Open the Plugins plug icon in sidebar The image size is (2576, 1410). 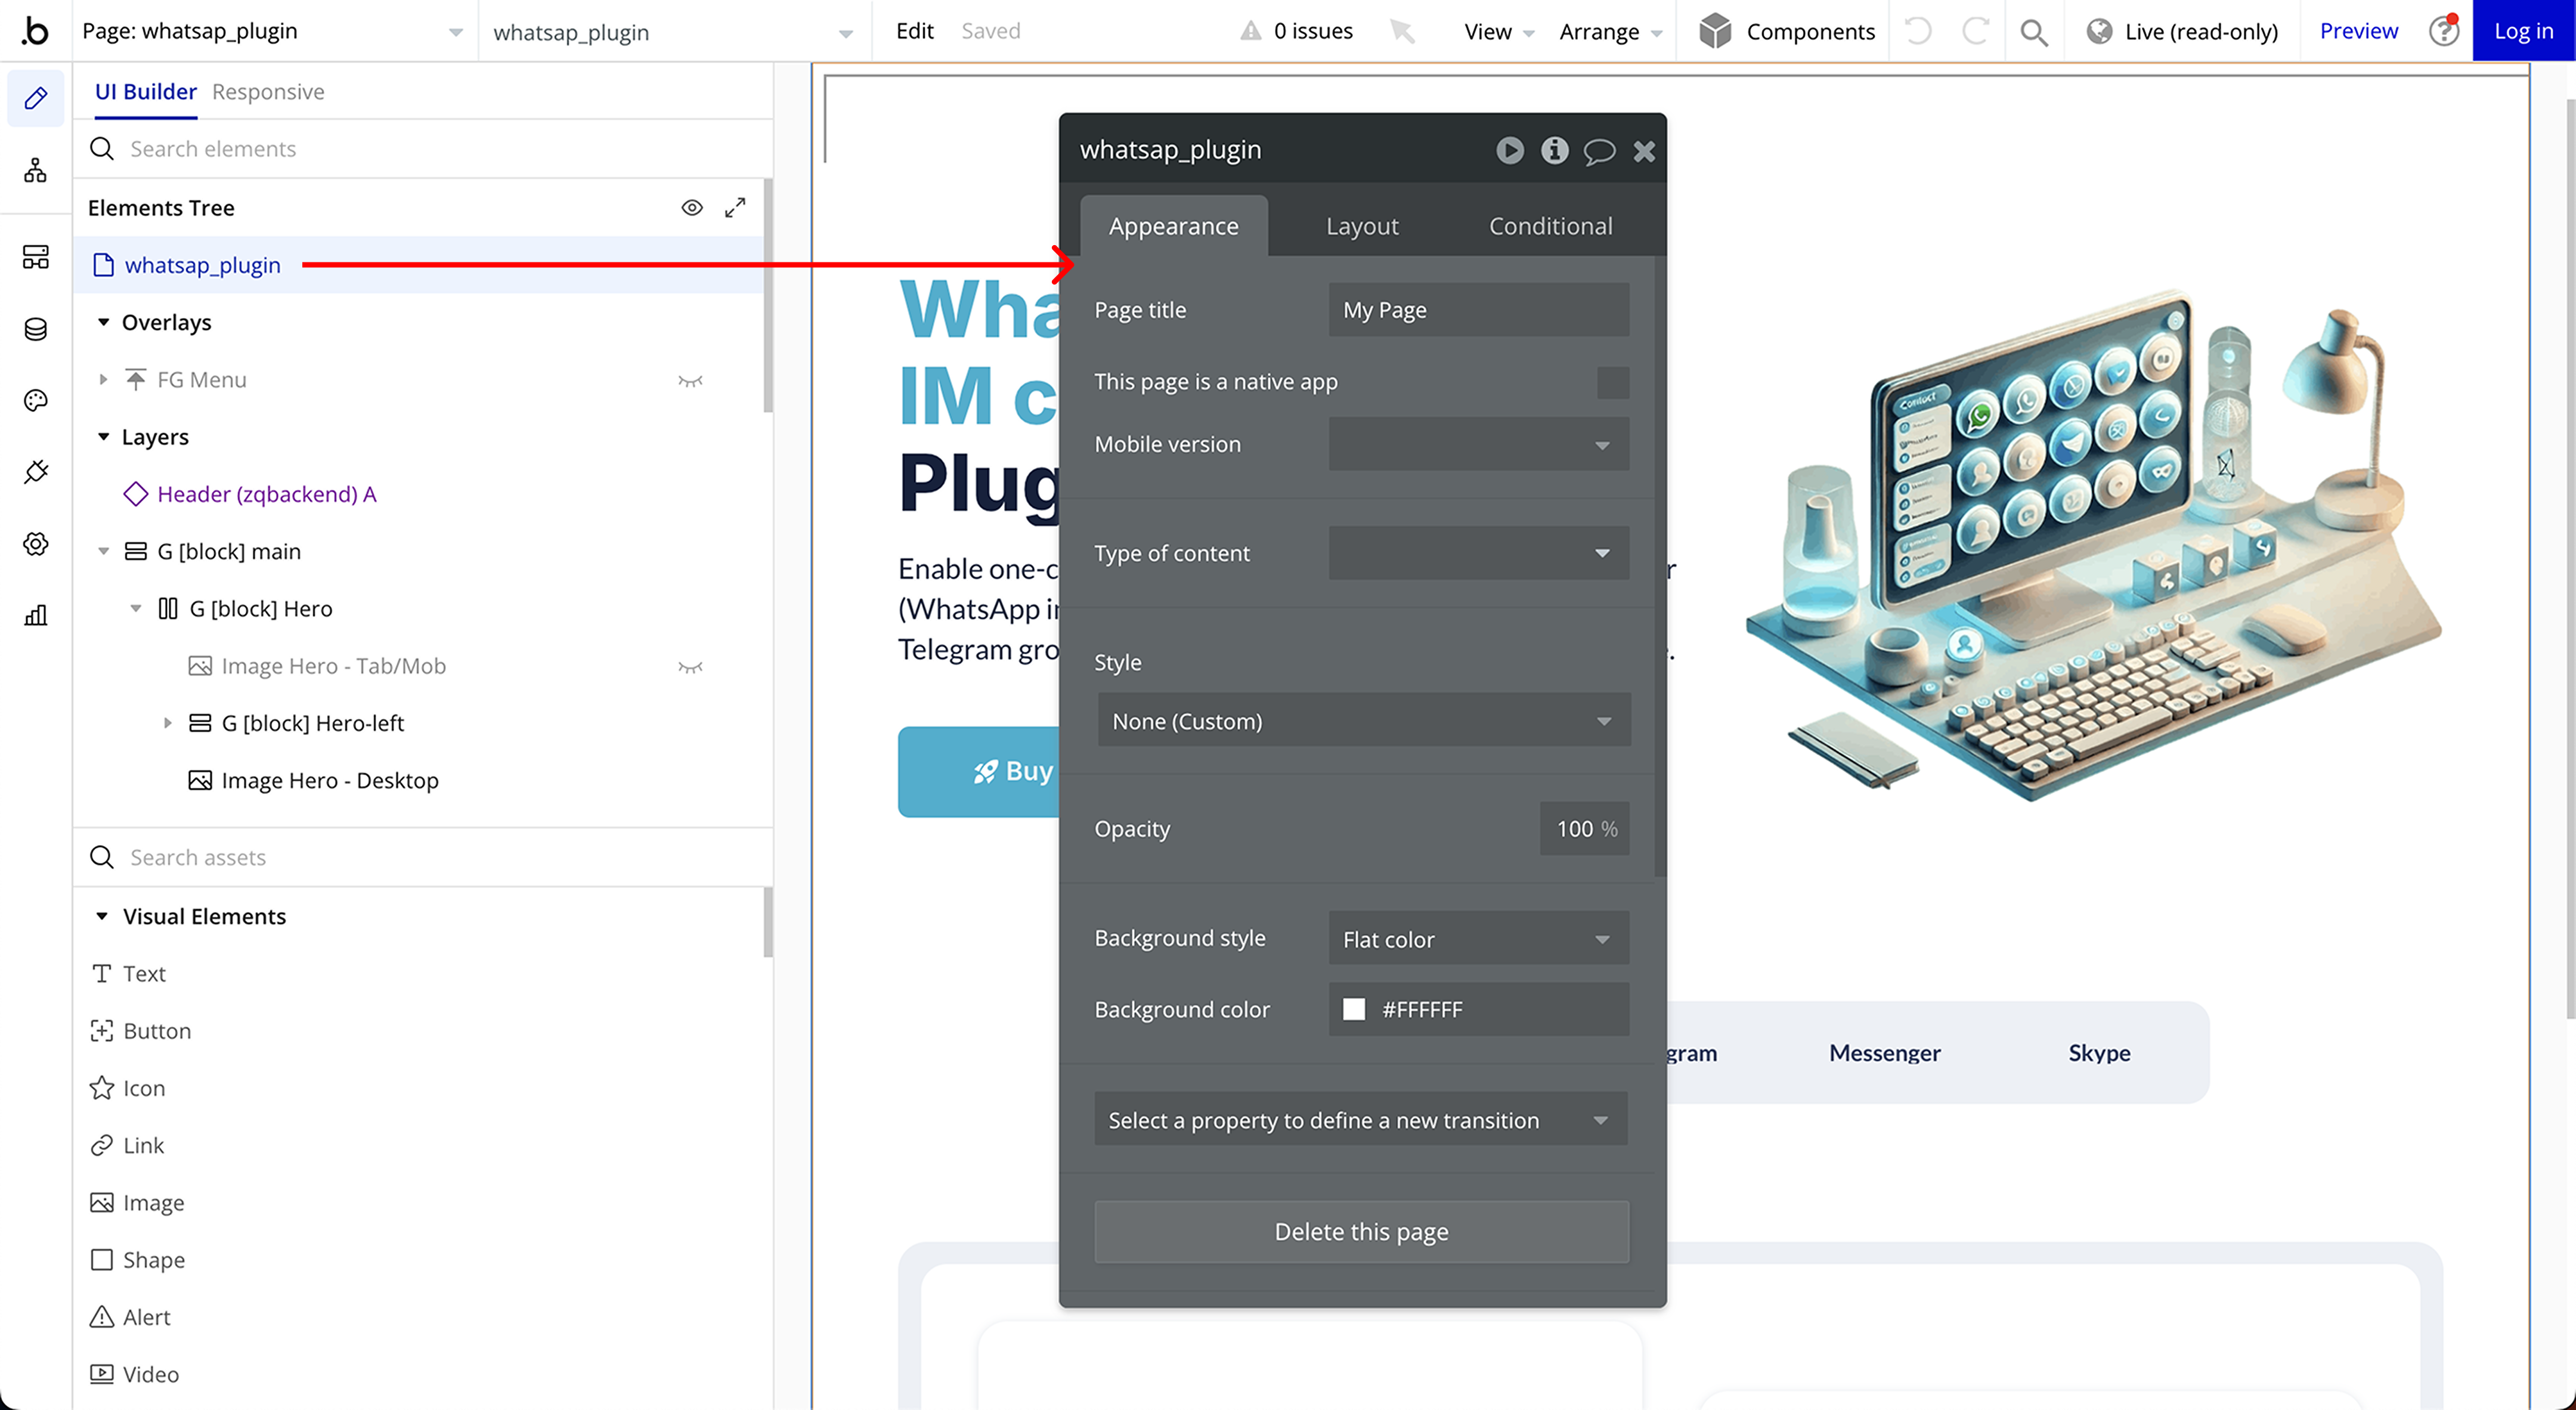click(36, 472)
